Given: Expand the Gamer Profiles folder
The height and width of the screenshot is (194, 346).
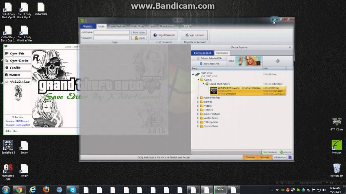Looking at the screenshot, I should click(x=198, y=98).
